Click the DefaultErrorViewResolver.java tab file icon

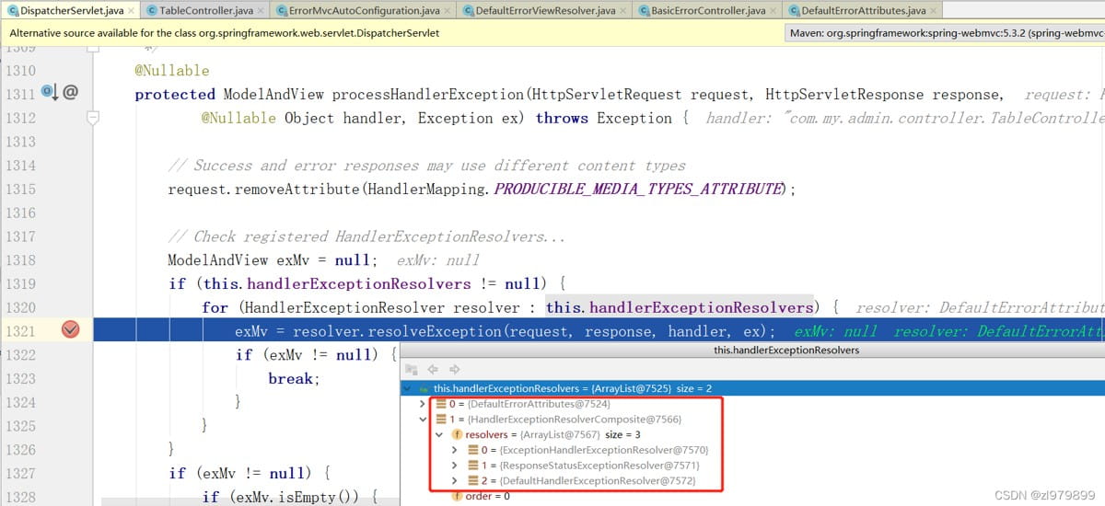(x=470, y=11)
